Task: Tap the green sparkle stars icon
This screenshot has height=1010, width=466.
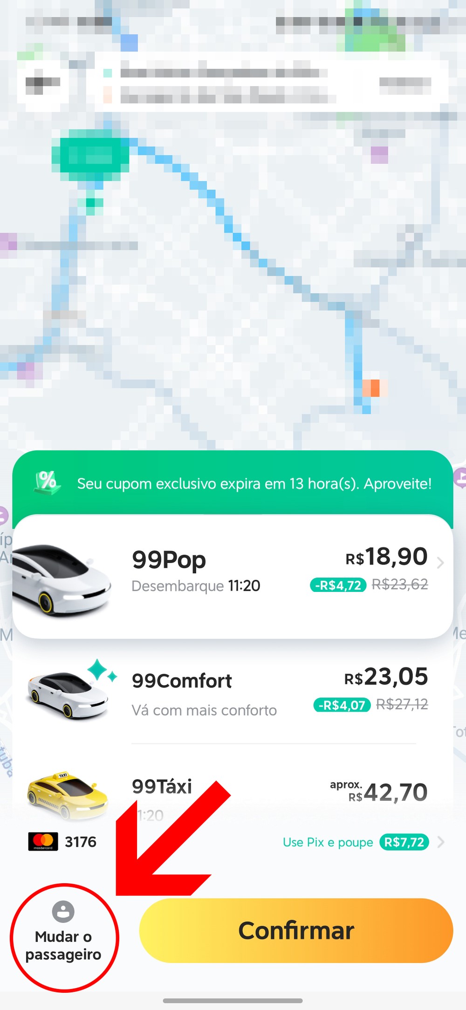Action: click(x=102, y=671)
